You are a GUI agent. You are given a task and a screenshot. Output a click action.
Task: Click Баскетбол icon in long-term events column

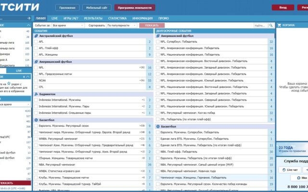coord(158,127)
